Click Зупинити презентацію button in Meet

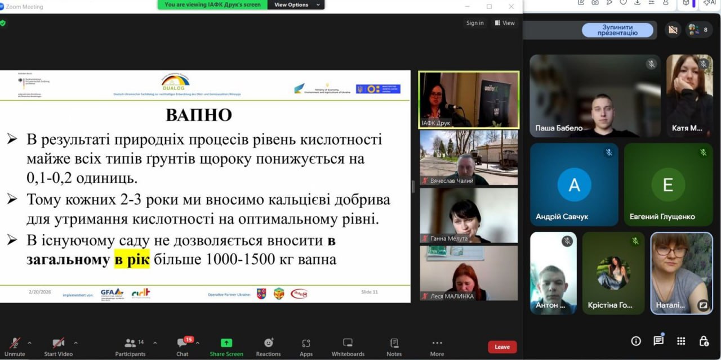pos(617,30)
